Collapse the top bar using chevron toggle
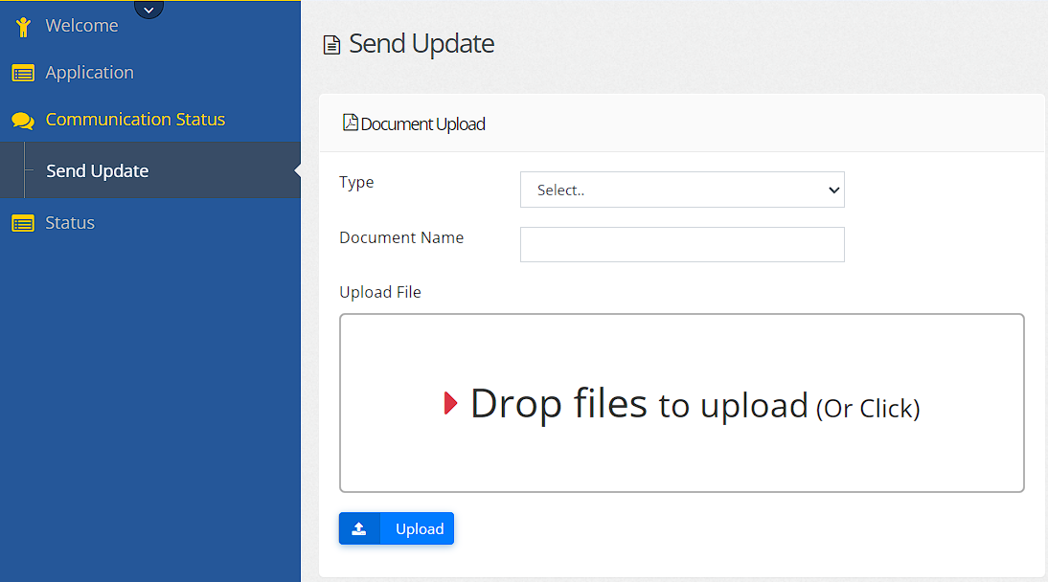Screen dimensions: 1048x582 [148, 10]
